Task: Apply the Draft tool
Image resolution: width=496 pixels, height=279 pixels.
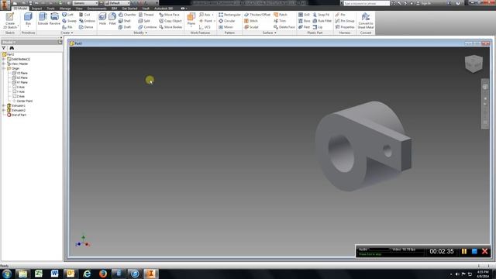Action: [125, 27]
